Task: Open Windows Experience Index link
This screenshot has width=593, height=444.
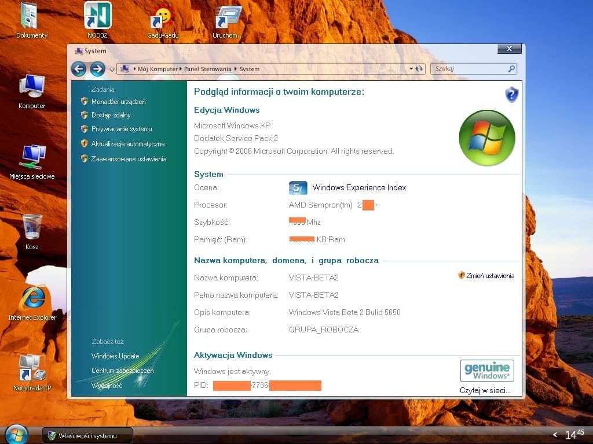Action: tap(359, 188)
